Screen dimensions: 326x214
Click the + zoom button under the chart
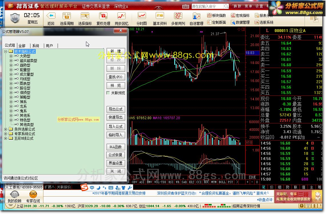247,182
